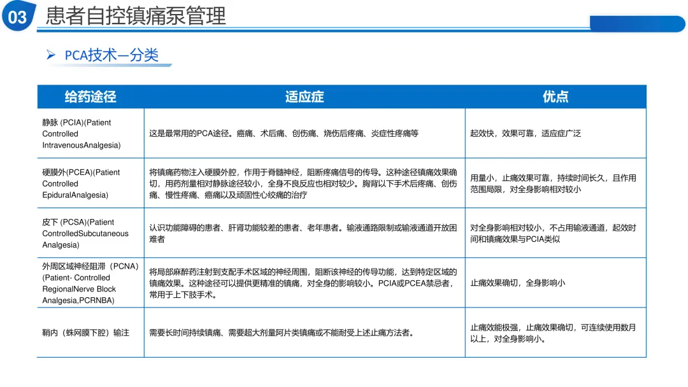Click indication text starting 将镇痛药物注入硬膜外腔
The height and width of the screenshot is (387, 688).
point(303,184)
